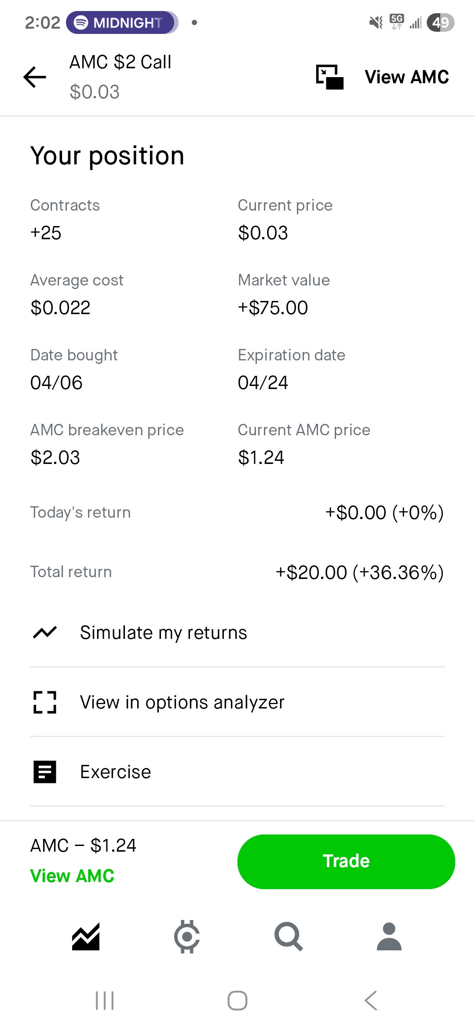This screenshot has width=475, height=1031.
Task: Tap View AMC in the top header
Action: (x=407, y=77)
